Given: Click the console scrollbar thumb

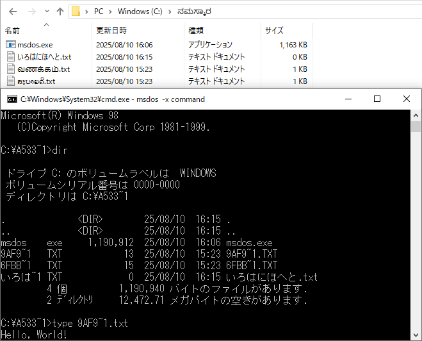Looking at the screenshot, I should point(416,127).
